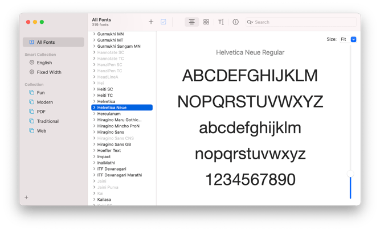Expand the Heiti SC font family
The width and height of the screenshot is (380, 231).
click(94, 89)
